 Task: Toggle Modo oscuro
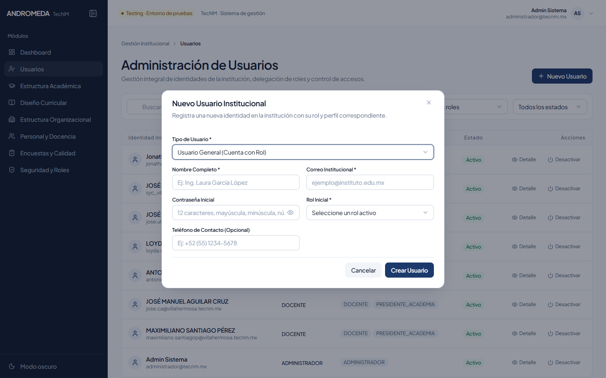53,366
